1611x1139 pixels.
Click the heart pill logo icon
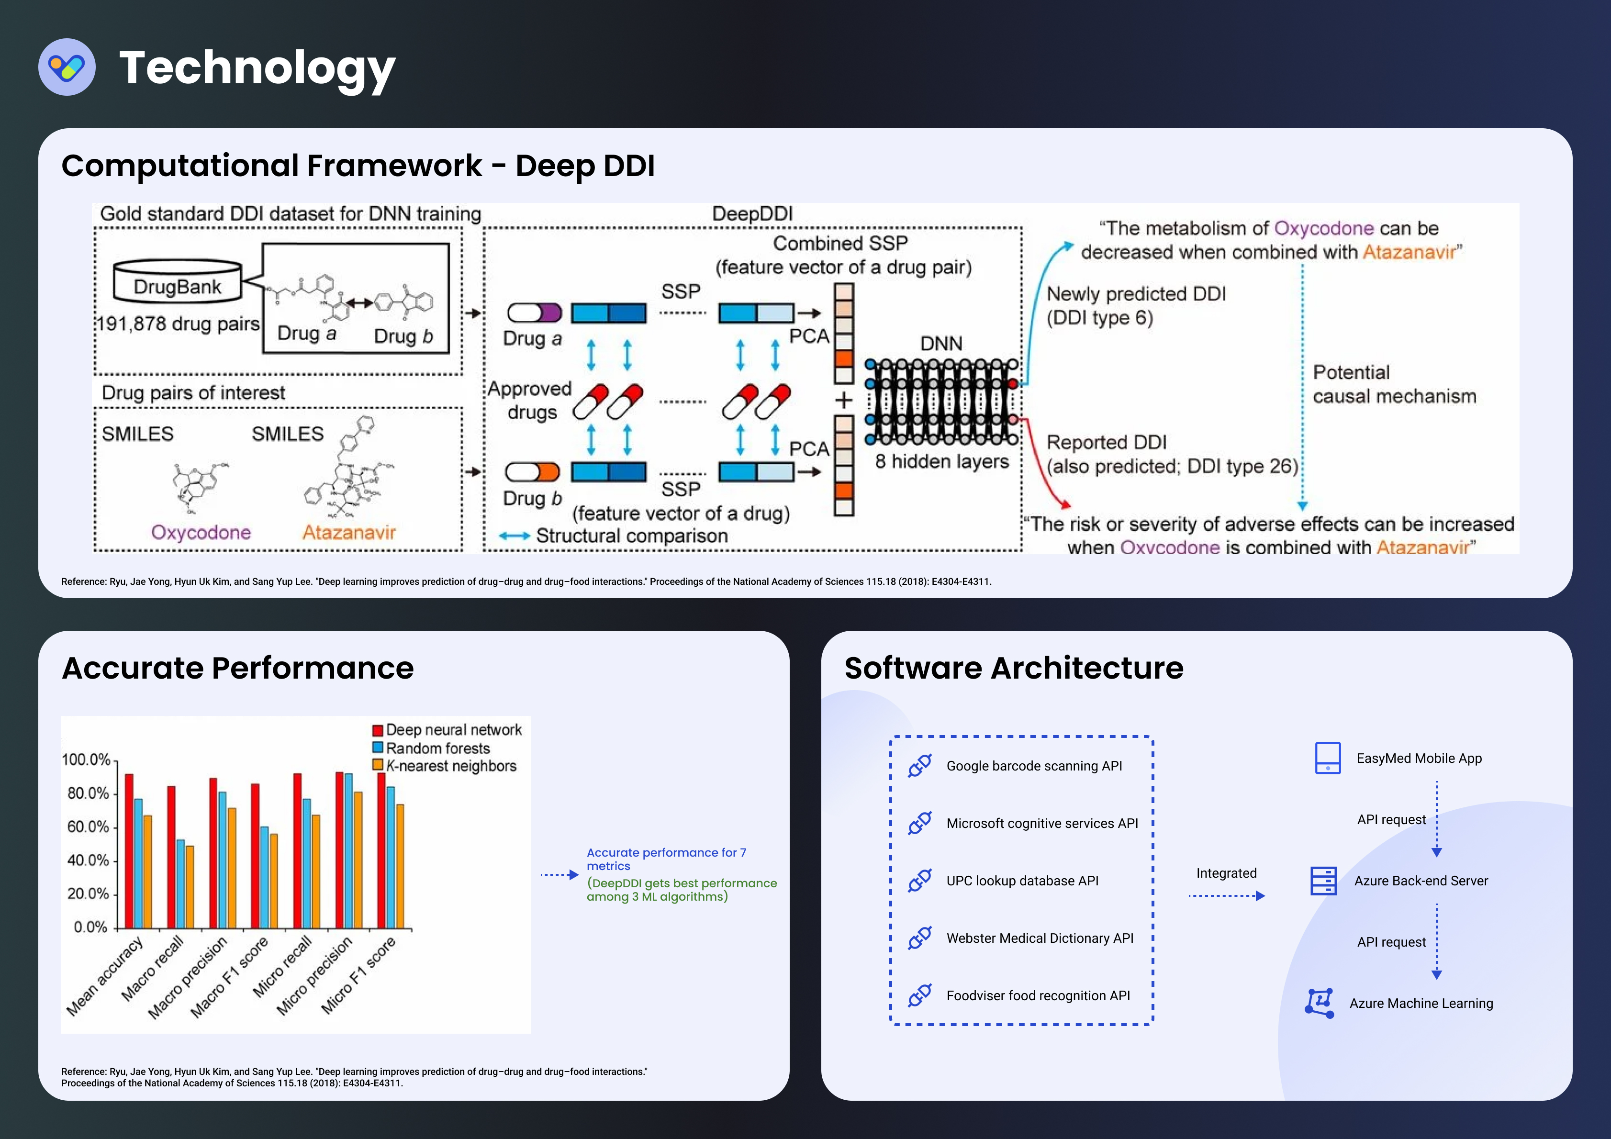(x=67, y=67)
